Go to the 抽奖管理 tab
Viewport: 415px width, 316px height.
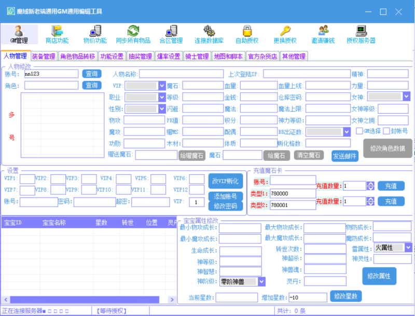[140, 57]
